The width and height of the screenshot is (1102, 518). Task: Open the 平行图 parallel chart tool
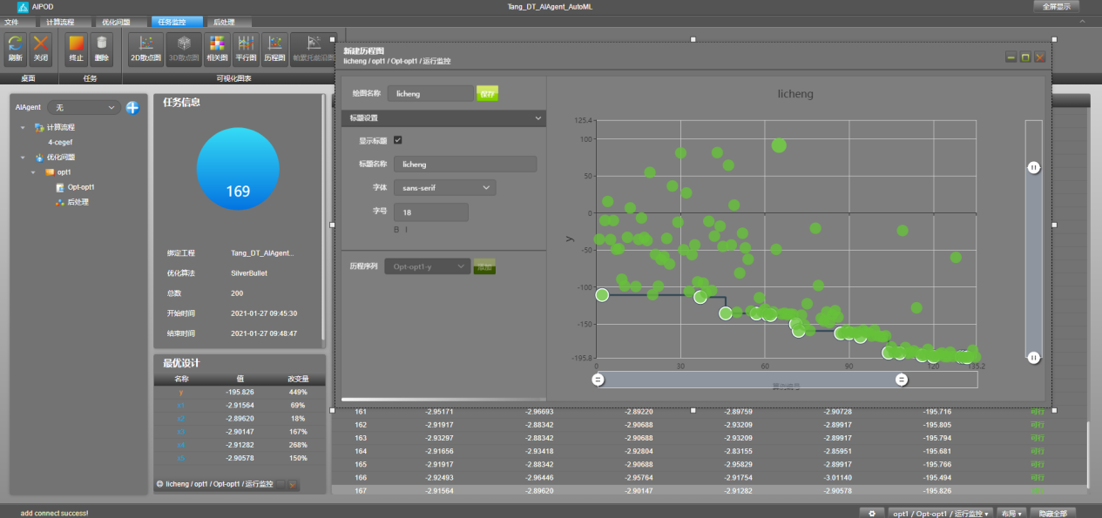click(x=246, y=50)
